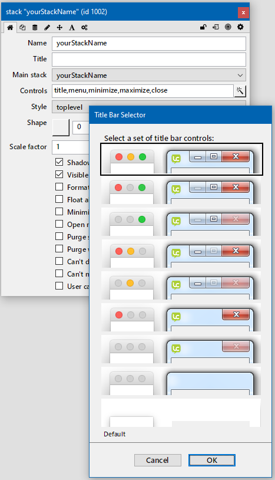Confirm selection with the OK button
The height and width of the screenshot is (480, 275).
[x=212, y=460]
